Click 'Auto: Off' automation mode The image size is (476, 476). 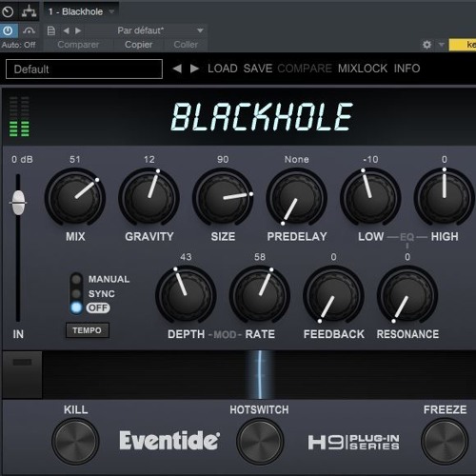(18, 45)
